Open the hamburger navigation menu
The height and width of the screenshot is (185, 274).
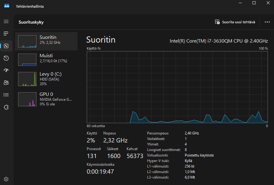coord(6,21)
